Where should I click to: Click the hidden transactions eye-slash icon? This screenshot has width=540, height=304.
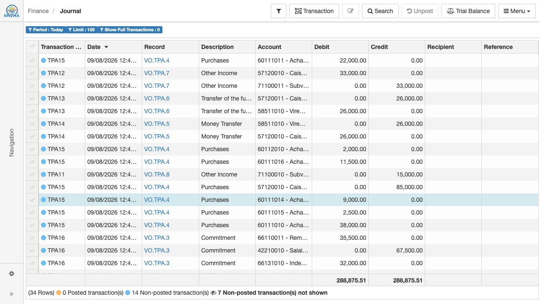click(213, 293)
